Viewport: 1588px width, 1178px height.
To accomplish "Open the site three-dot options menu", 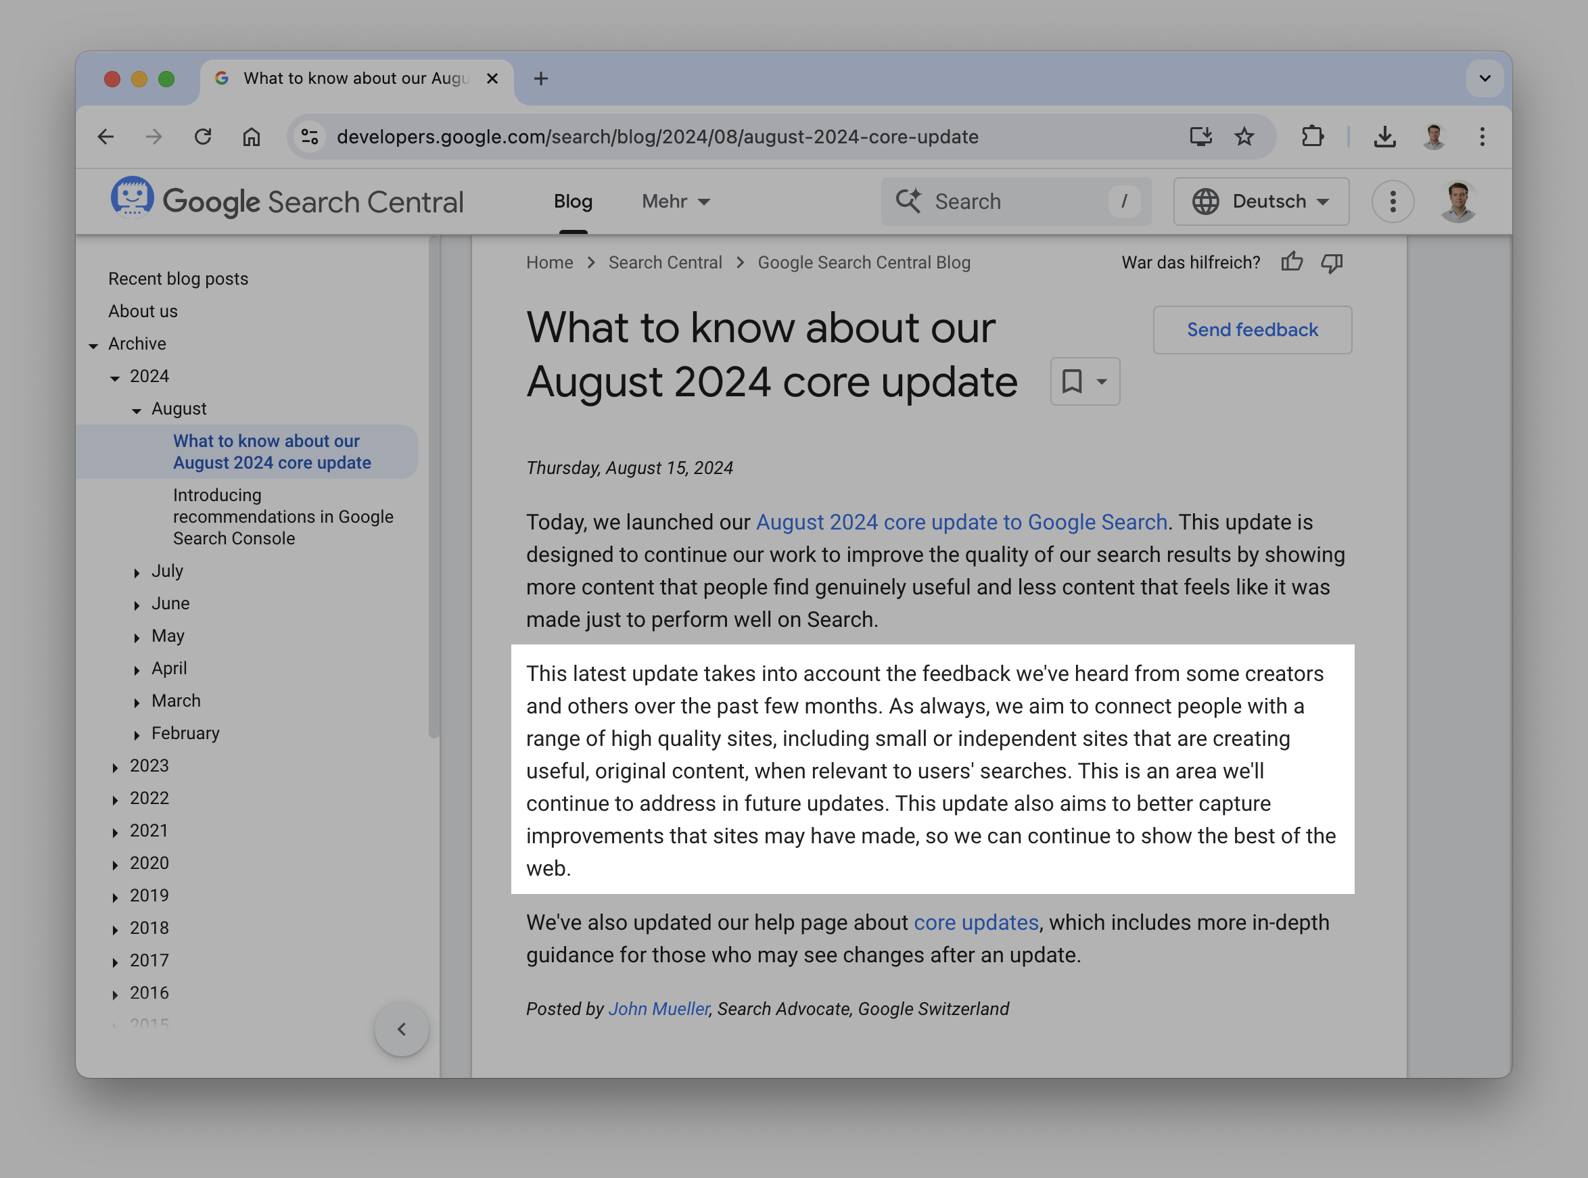I will click(1393, 202).
